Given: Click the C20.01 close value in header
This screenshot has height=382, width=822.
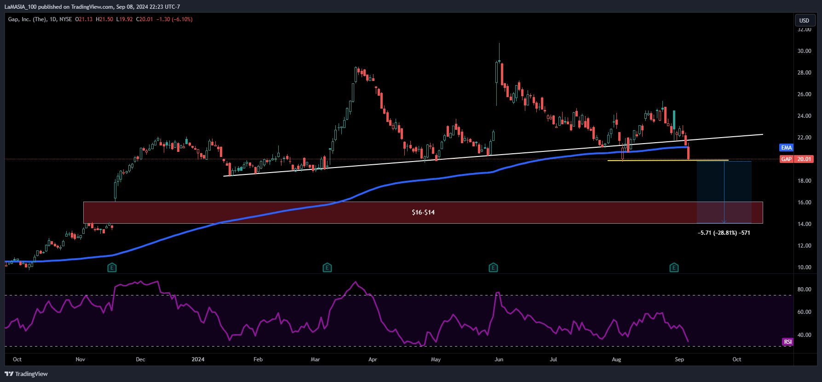Looking at the screenshot, I should point(144,19).
